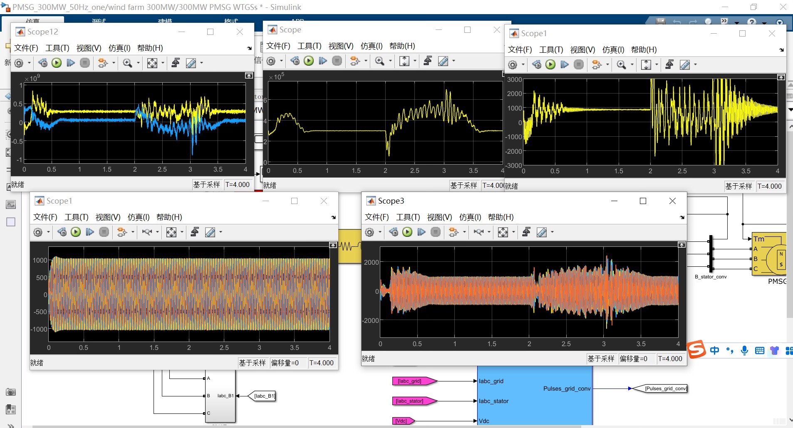Step forward in top Scope window
The image size is (793, 428).
pos(323,61)
